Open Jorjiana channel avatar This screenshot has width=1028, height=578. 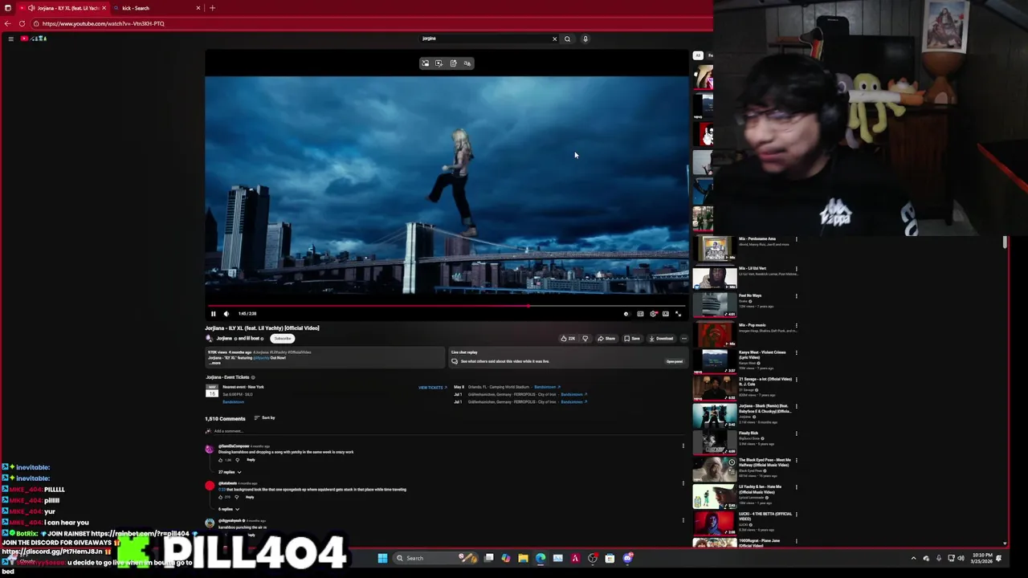point(209,338)
